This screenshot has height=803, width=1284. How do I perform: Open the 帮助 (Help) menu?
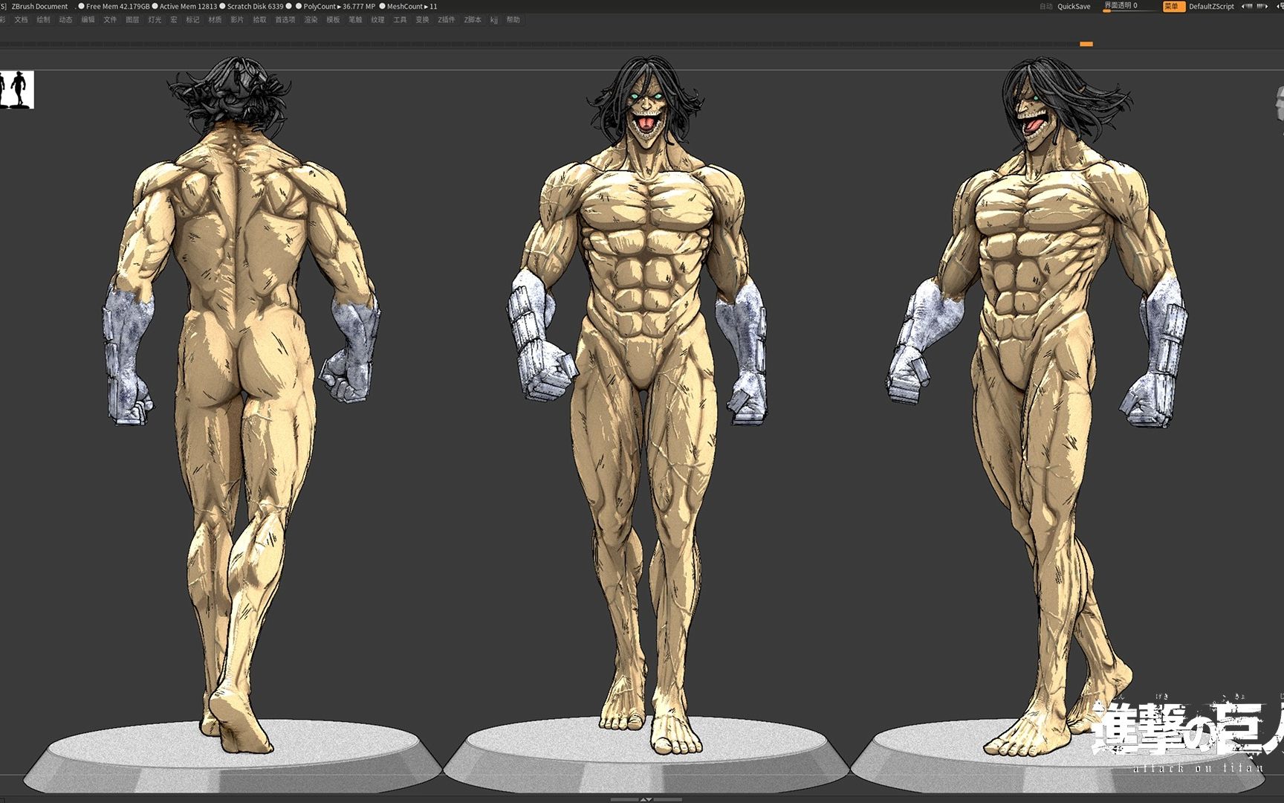click(513, 20)
